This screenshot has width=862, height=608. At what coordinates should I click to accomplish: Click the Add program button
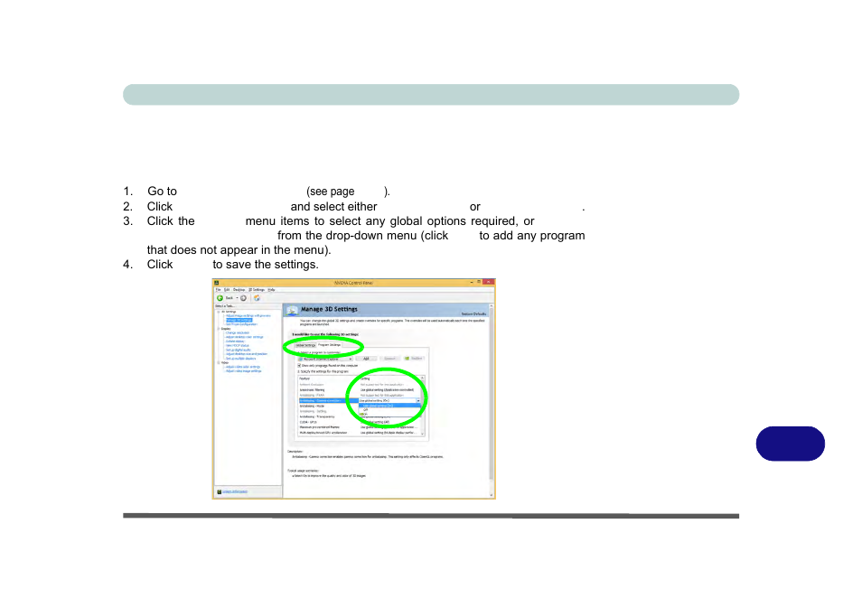366,359
